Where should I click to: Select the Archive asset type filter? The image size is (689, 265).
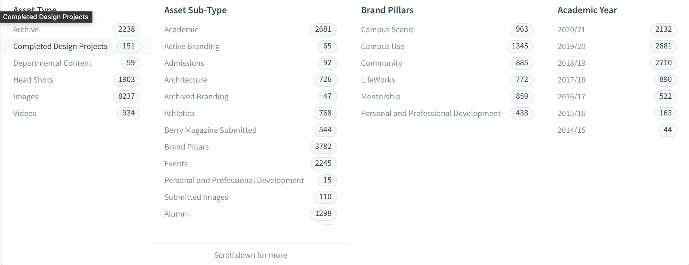[x=76, y=30]
